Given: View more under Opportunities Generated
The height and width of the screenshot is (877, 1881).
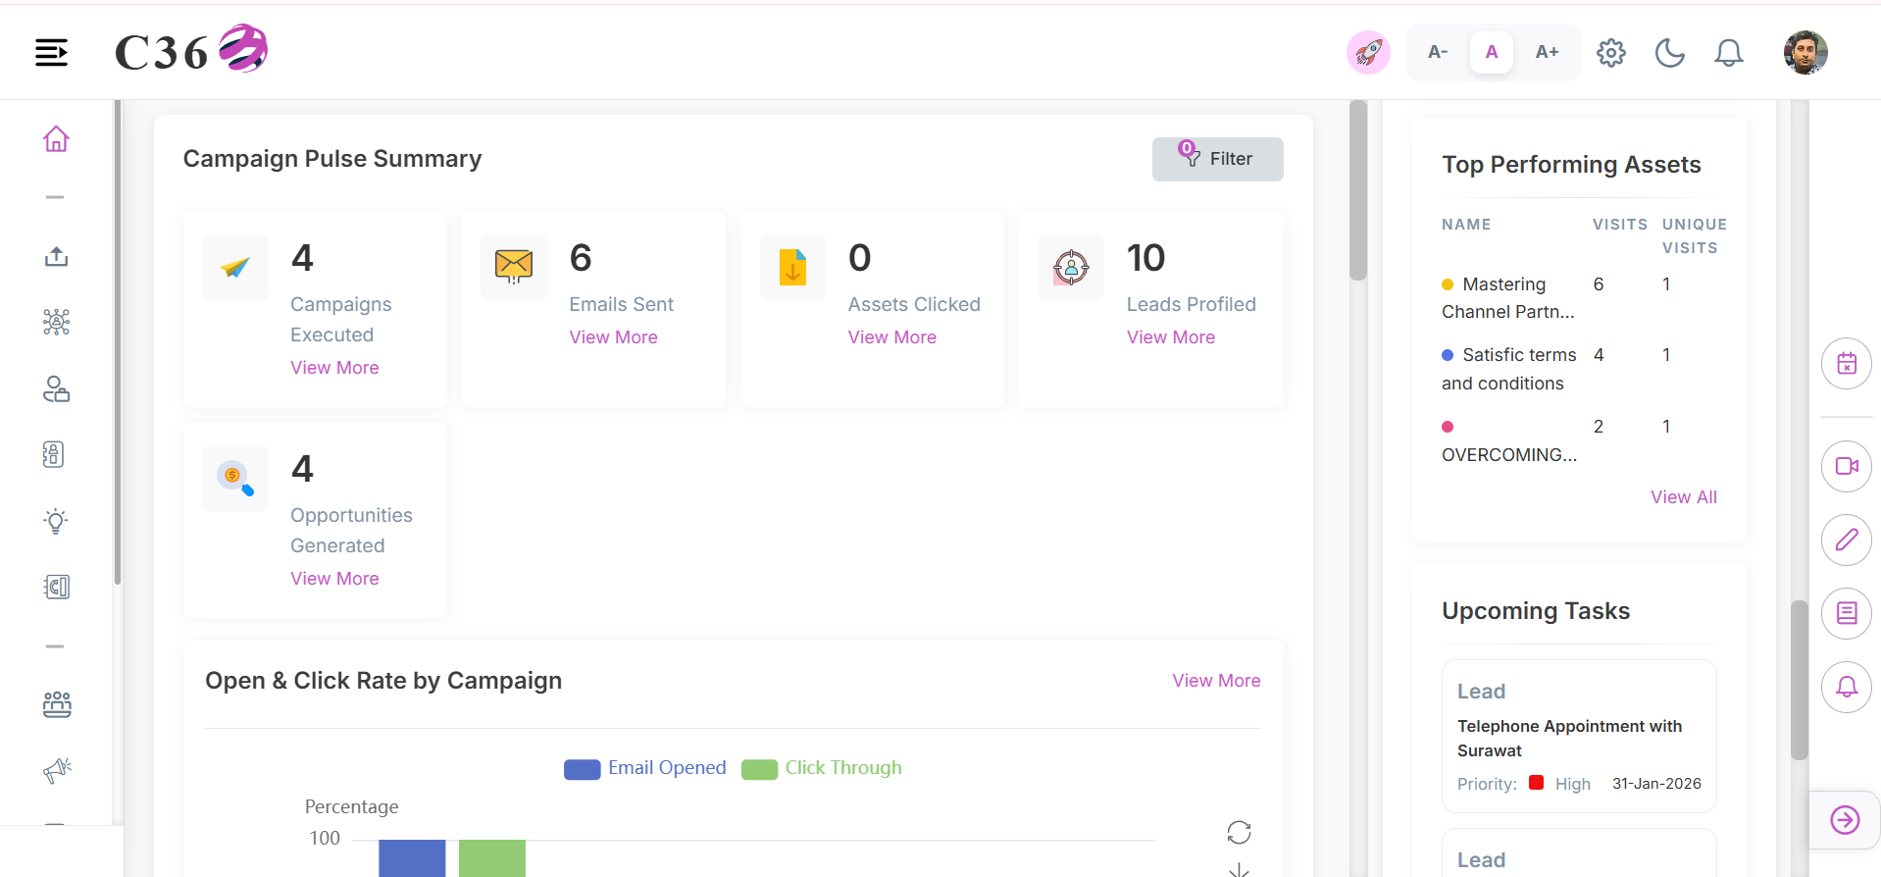Looking at the screenshot, I should pyautogui.click(x=334, y=579).
